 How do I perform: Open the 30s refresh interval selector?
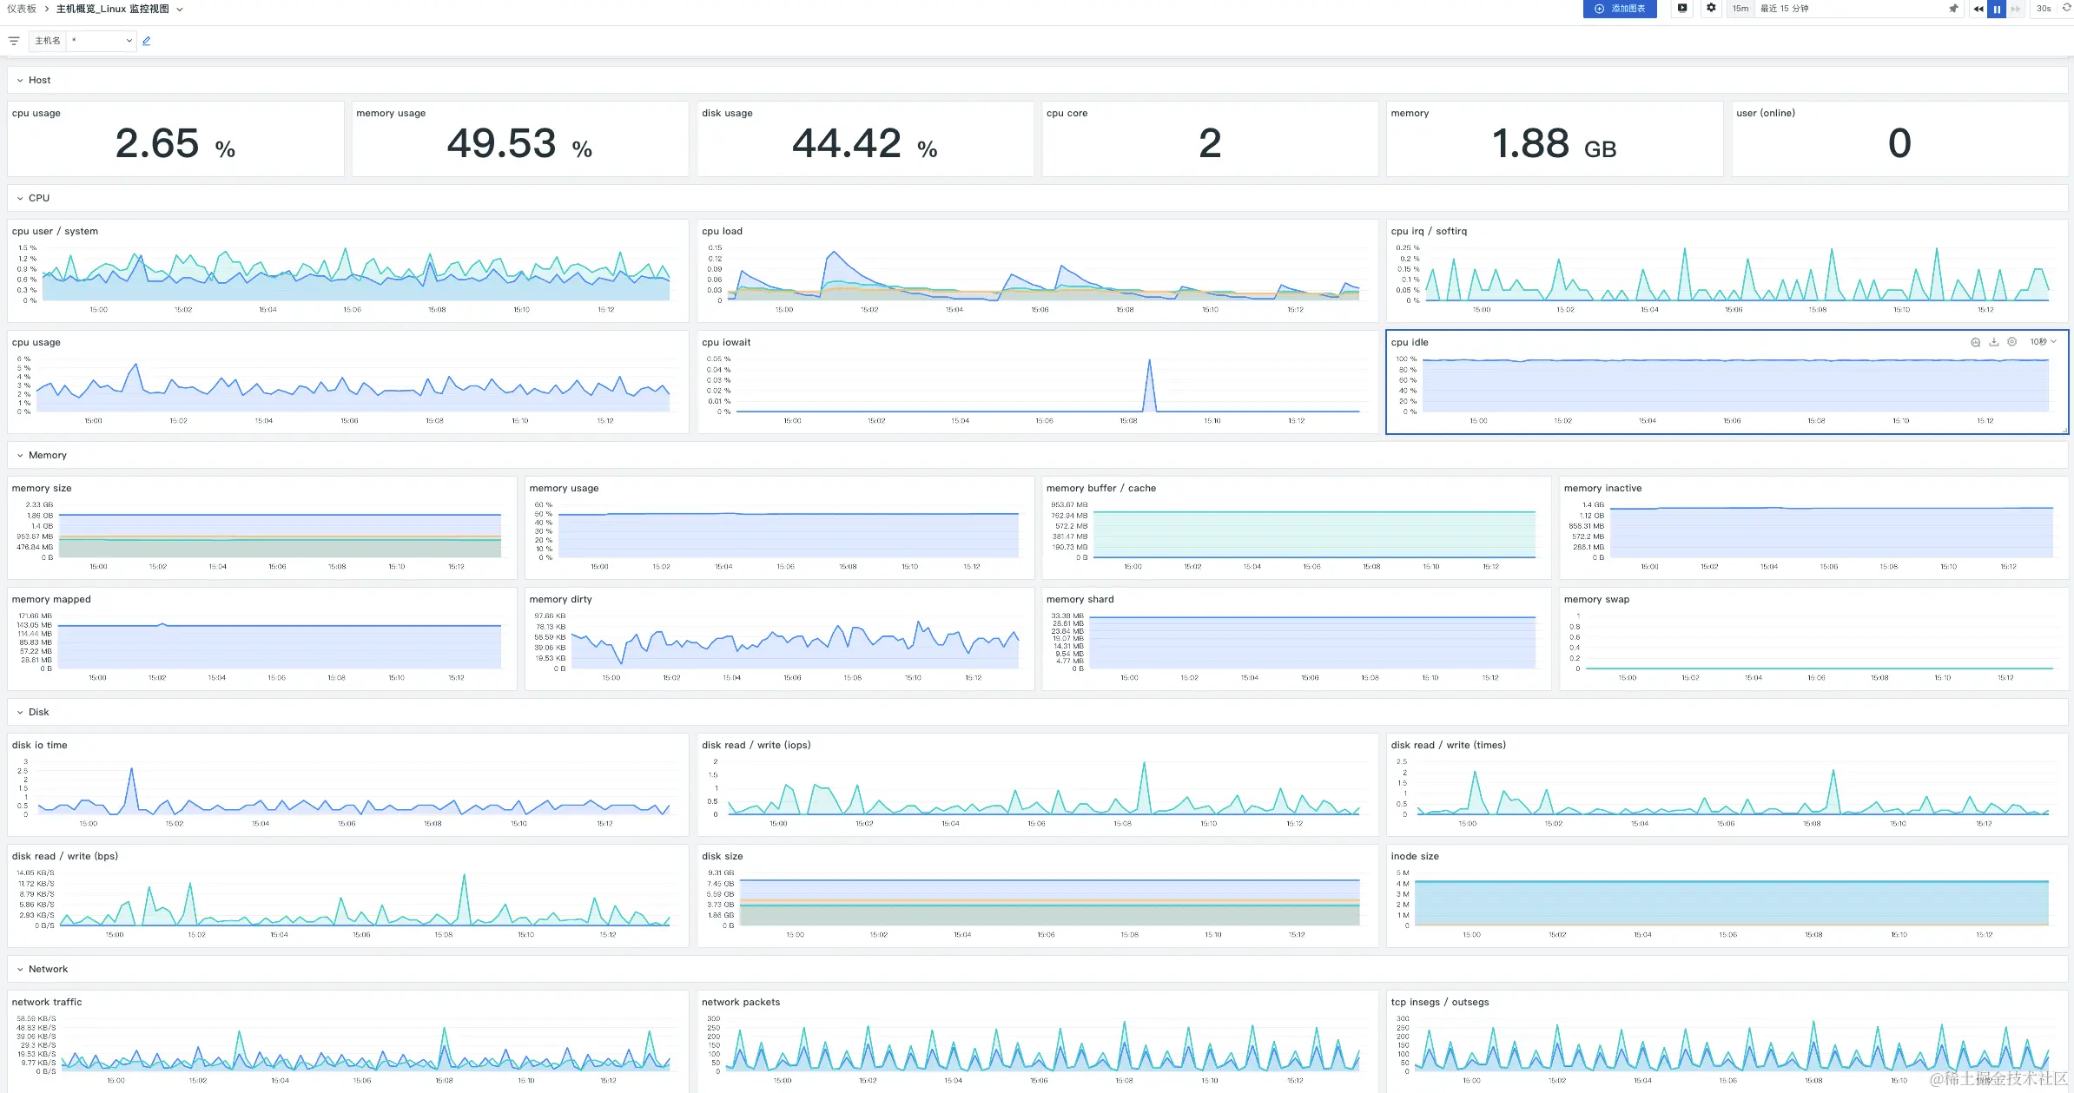click(2044, 9)
